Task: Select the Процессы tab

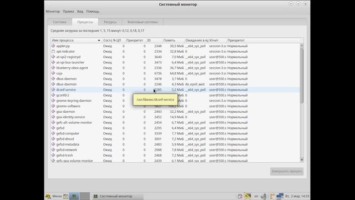Action: [85, 22]
